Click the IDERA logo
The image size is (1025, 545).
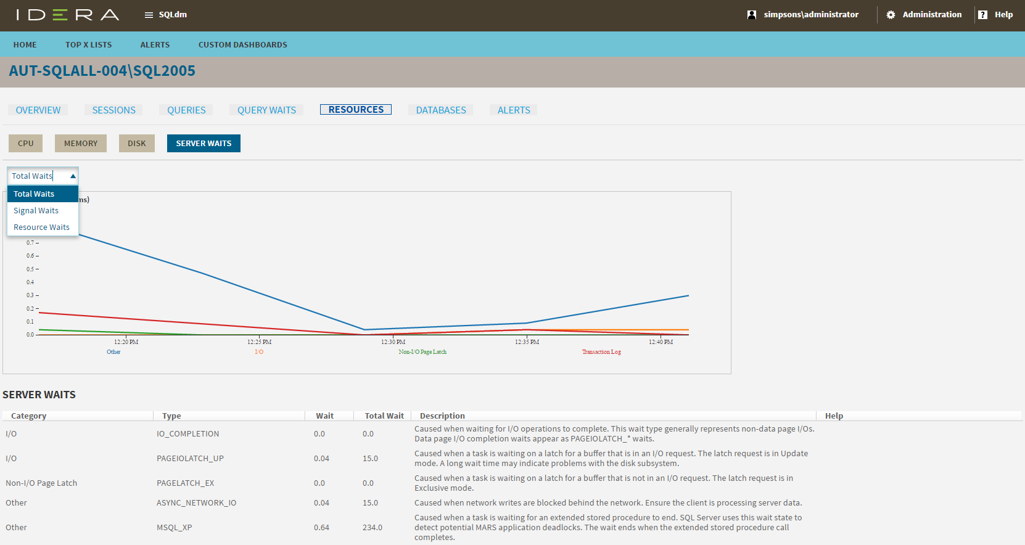pos(68,15)
